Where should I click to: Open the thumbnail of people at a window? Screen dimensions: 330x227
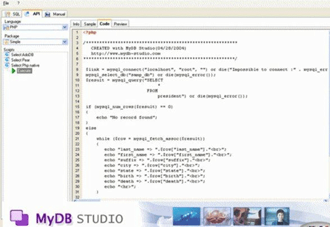coord(247,216)
